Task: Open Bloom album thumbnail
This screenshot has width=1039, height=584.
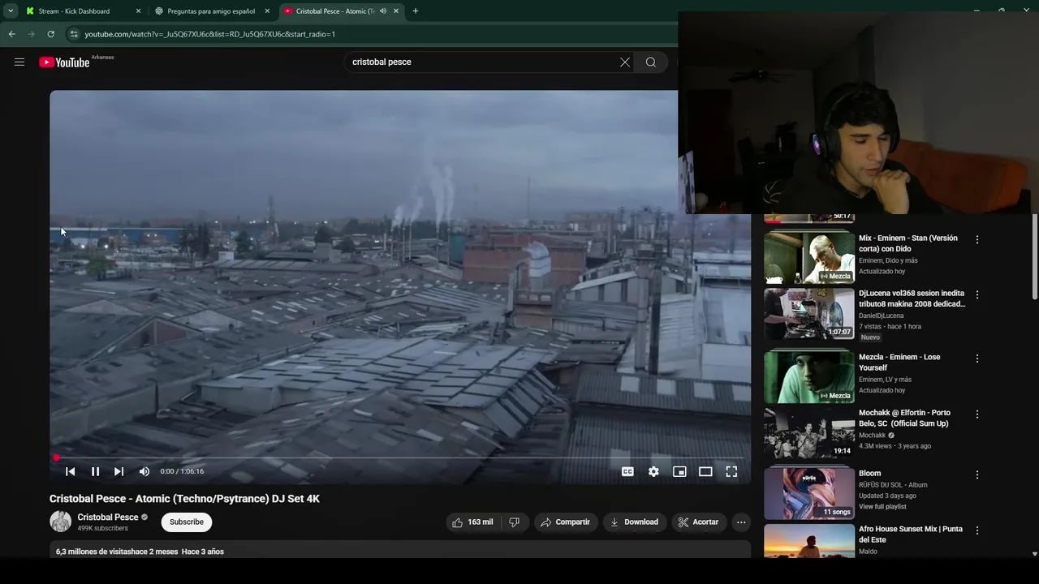Action: coord(809,493)
